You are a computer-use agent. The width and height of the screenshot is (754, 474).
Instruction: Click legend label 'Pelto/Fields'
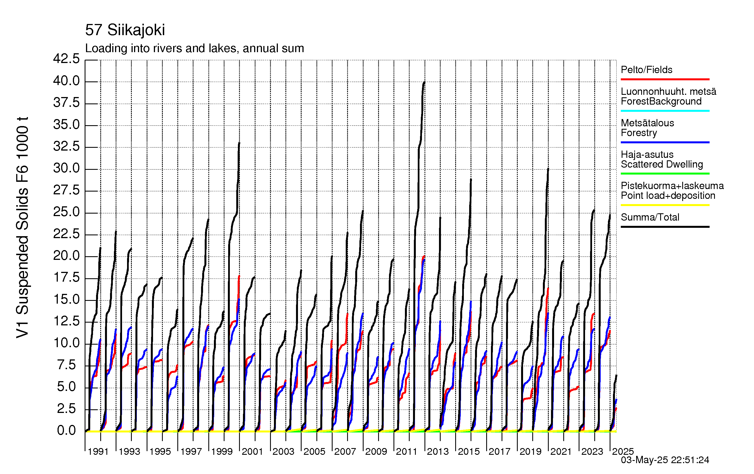[x=646, y=70]
